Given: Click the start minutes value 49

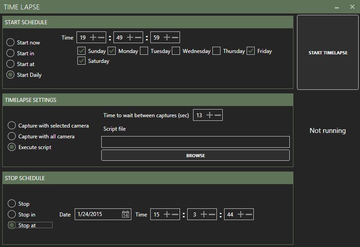Looking at the screenshot, I should [x=120, y=37].
